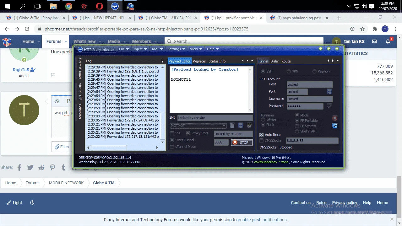Screen dimensions: 402x226
Task: Switch to the Status Info tab
Action: click(x=217, y=61)
